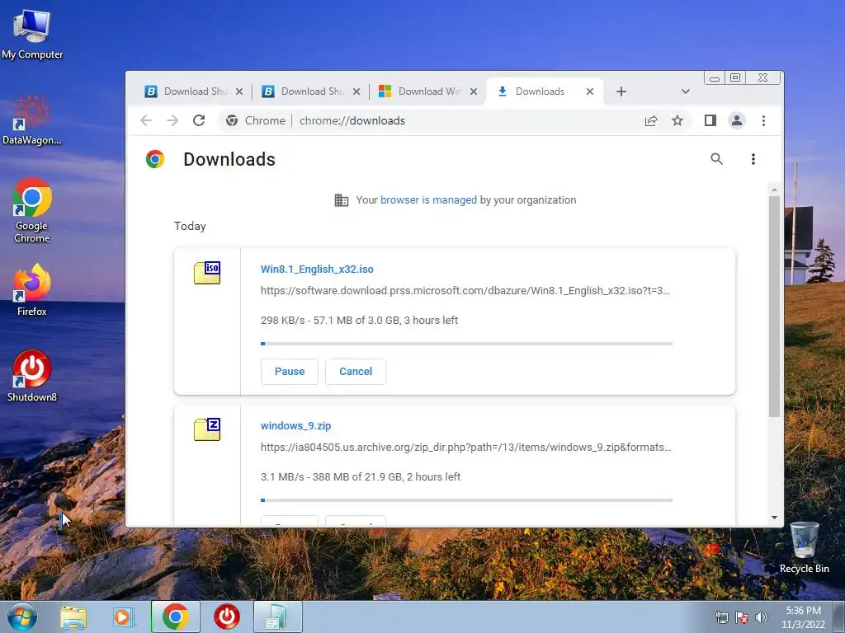
Task: Click the windows_9.zip download progress bar
Action: pyautogui.click(x=467, y=500)
